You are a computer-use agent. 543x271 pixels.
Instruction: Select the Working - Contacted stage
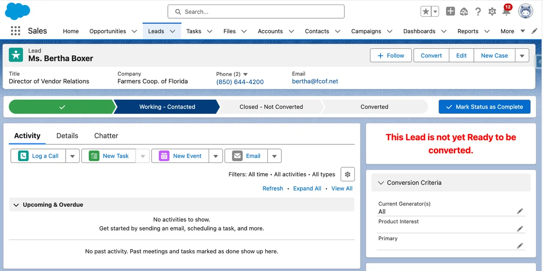coord(167,107)
